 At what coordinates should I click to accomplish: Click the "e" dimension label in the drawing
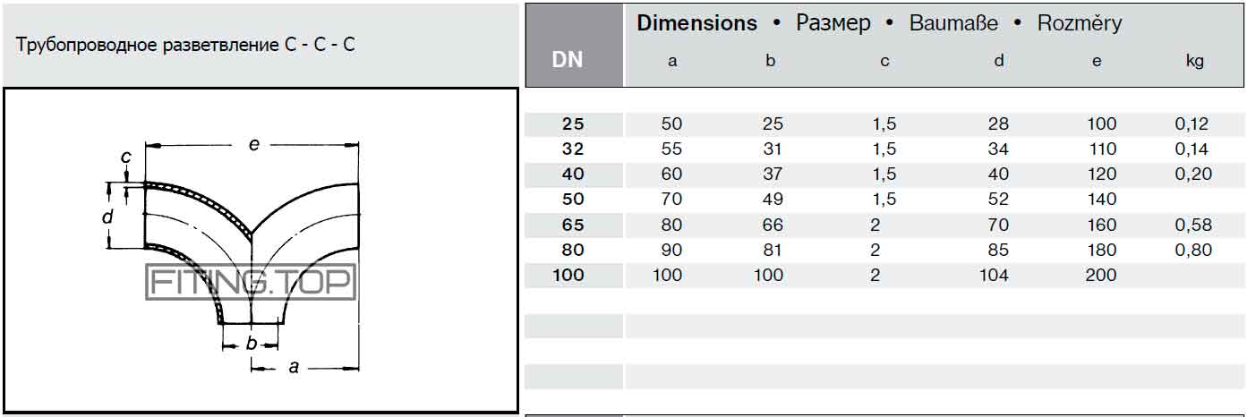tap(253, 143)
